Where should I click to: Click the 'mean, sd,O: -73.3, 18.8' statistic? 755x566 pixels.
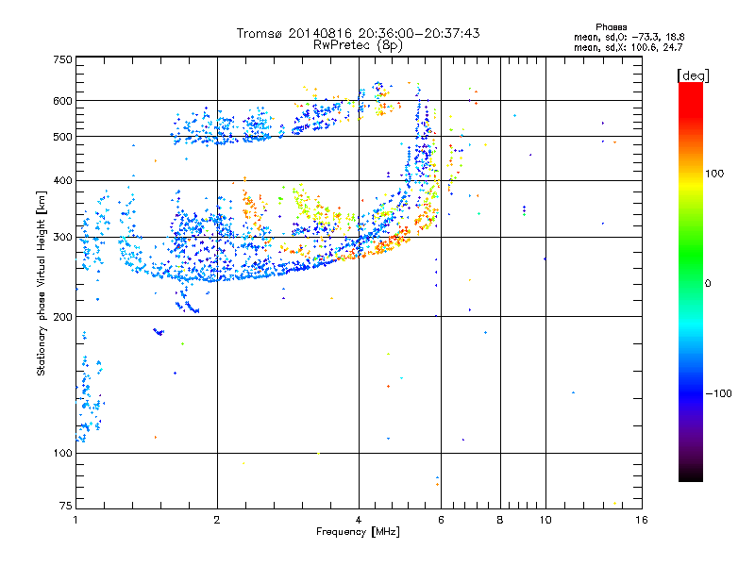(x=629, y=37)
